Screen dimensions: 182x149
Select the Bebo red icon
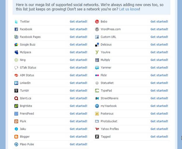coord(97,22)
